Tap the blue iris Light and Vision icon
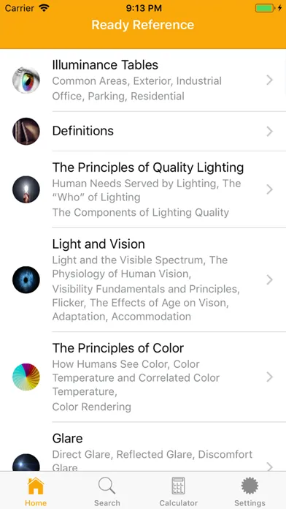Image resolution: width=286 pixels, height=509 pixels. point(26,280)
